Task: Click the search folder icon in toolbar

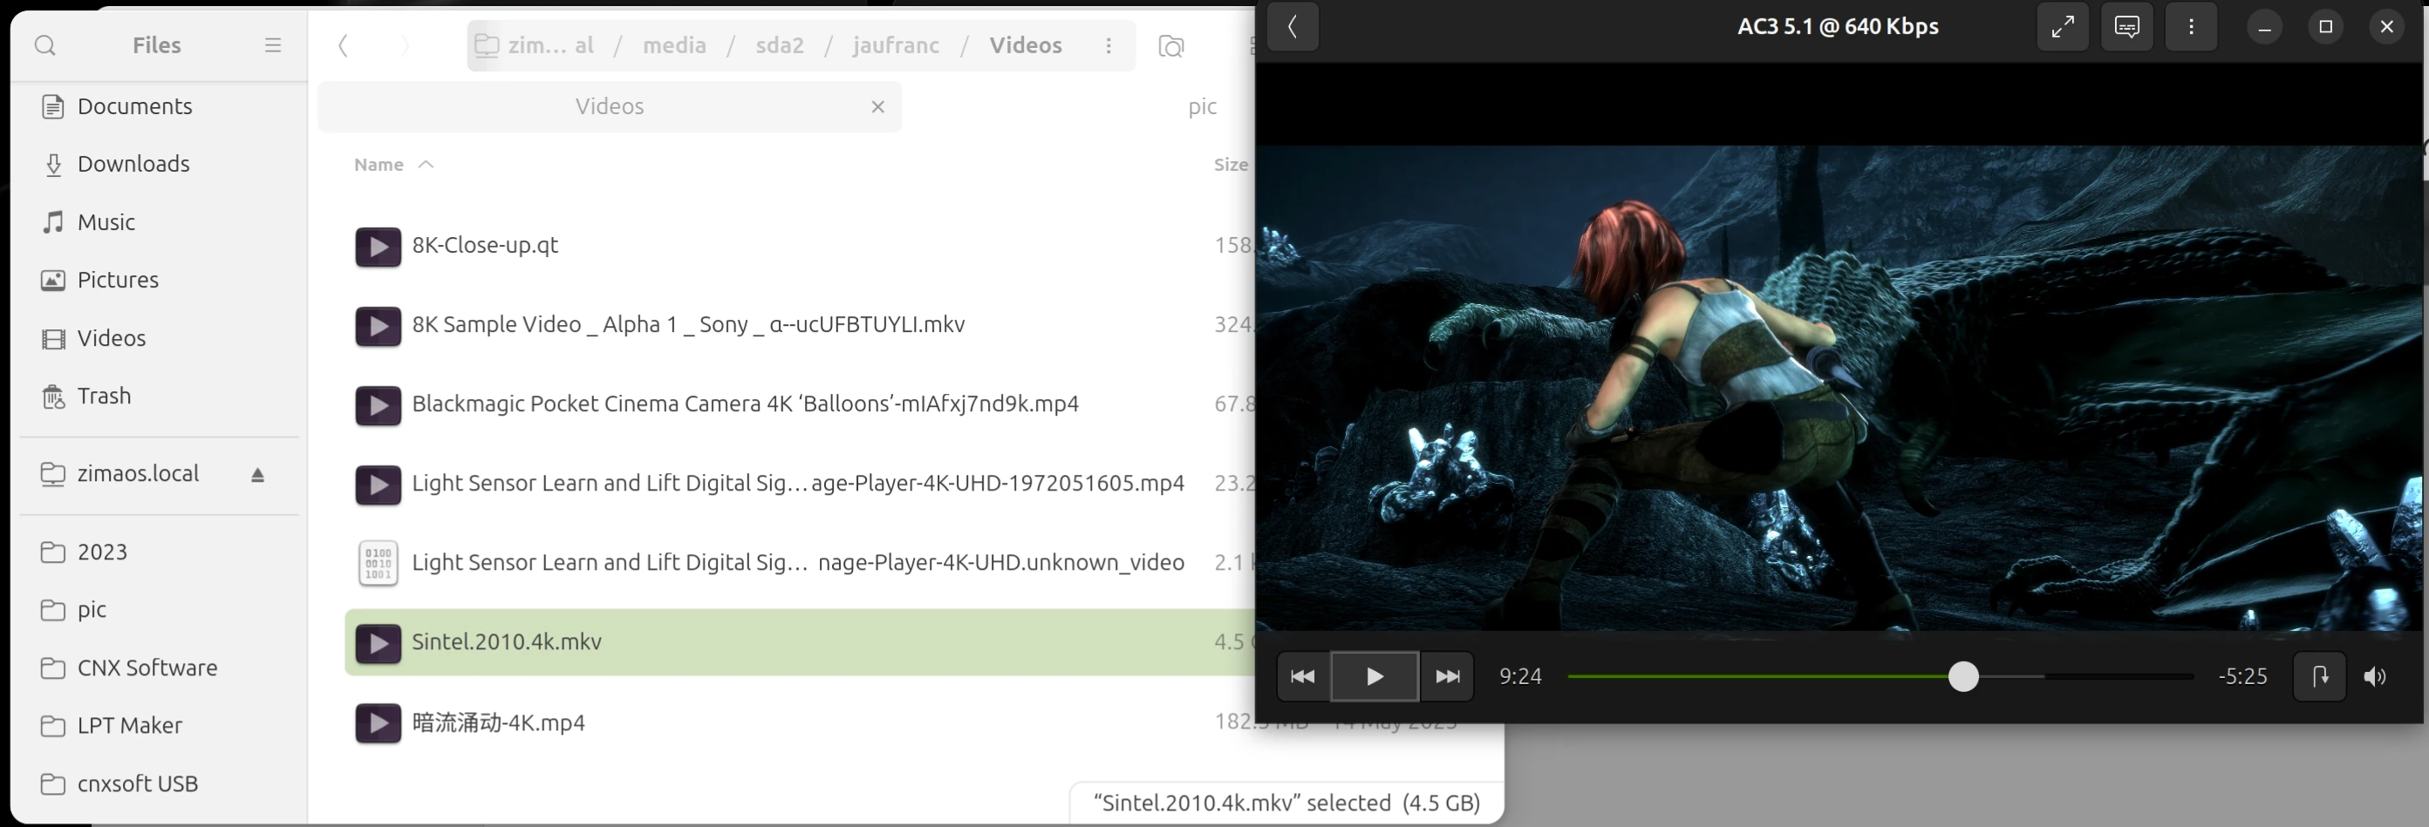Action: pos(1171,46)
